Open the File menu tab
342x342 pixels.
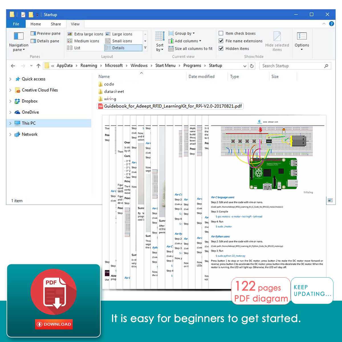click(x=16, y=24)
